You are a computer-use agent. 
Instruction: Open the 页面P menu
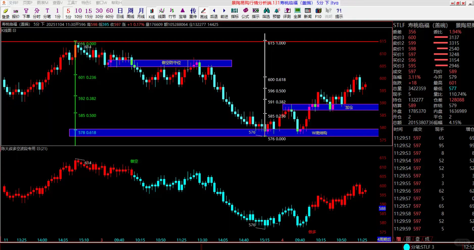[28, 3]
